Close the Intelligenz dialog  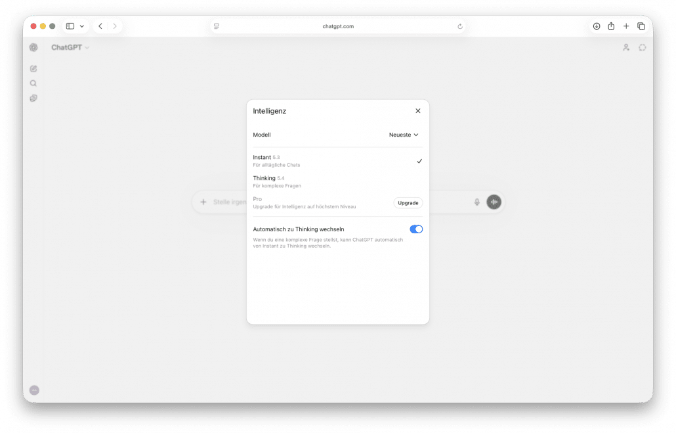(418, 111)
